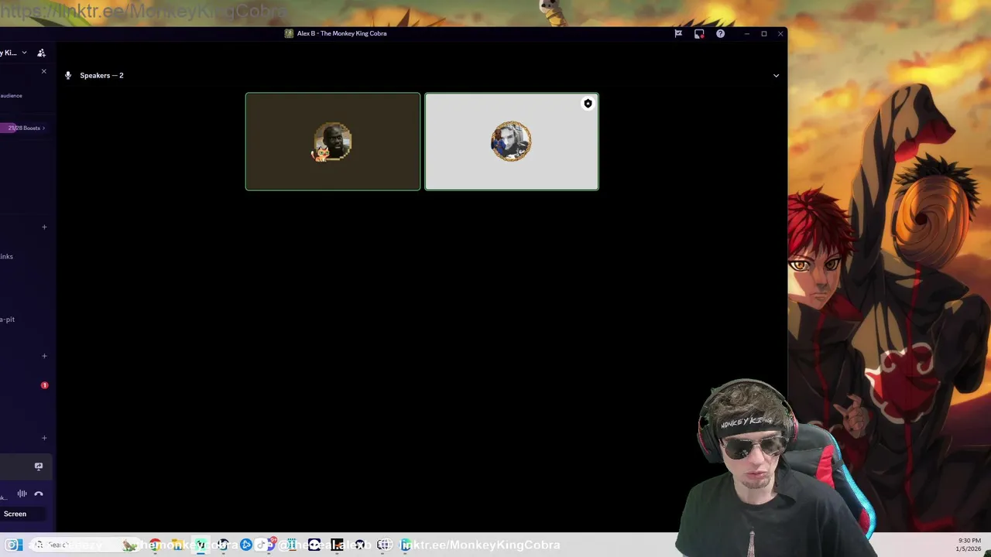The height and width of the screenshot is (557, 991).
Task: Click the plus icon below the a-pit channel
Action: point(44,356)
